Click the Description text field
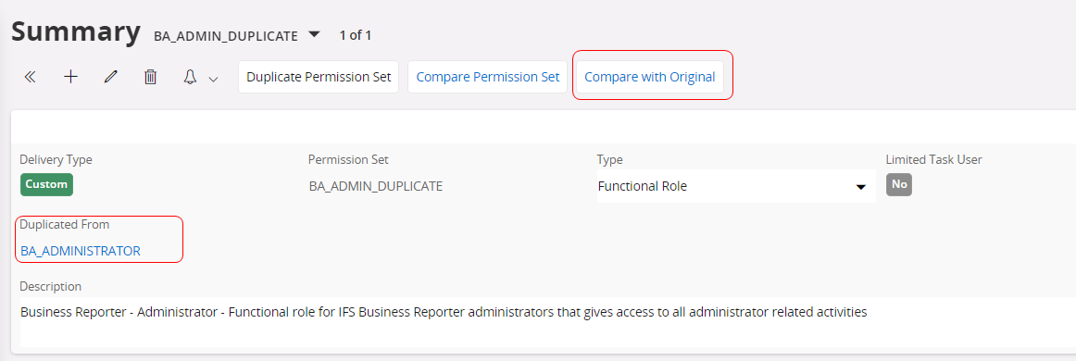Image resolution: width=1076 pixels, height=361 pixels. [547, 321]
